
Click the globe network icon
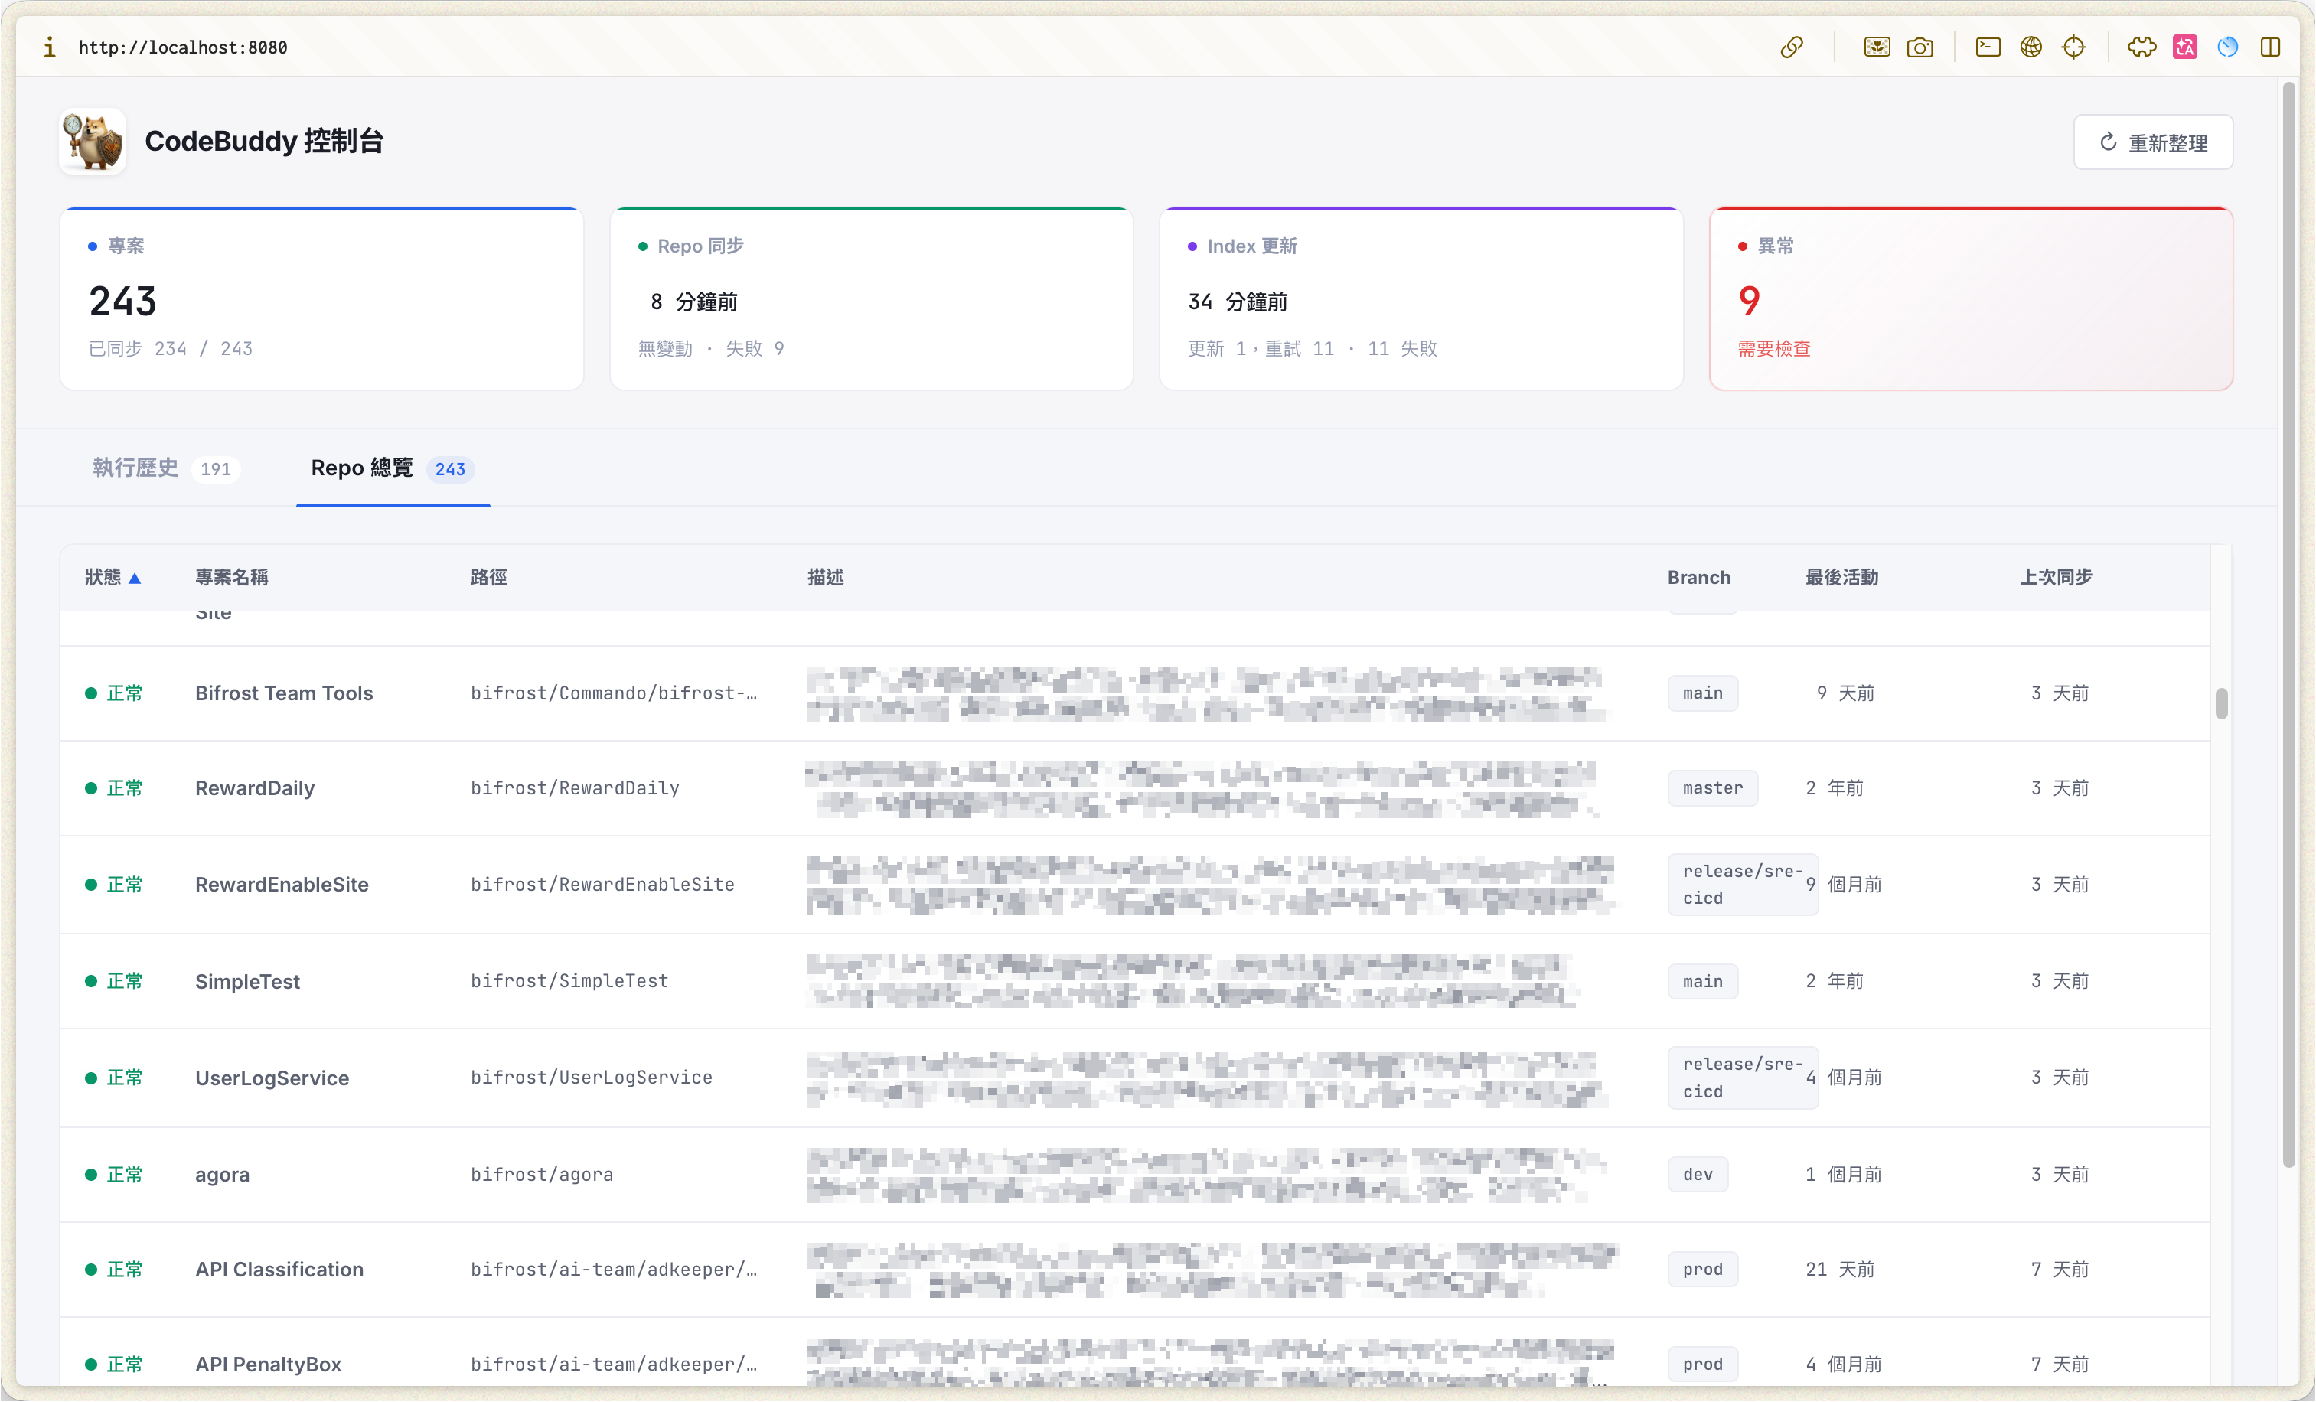pos(2031,46)
